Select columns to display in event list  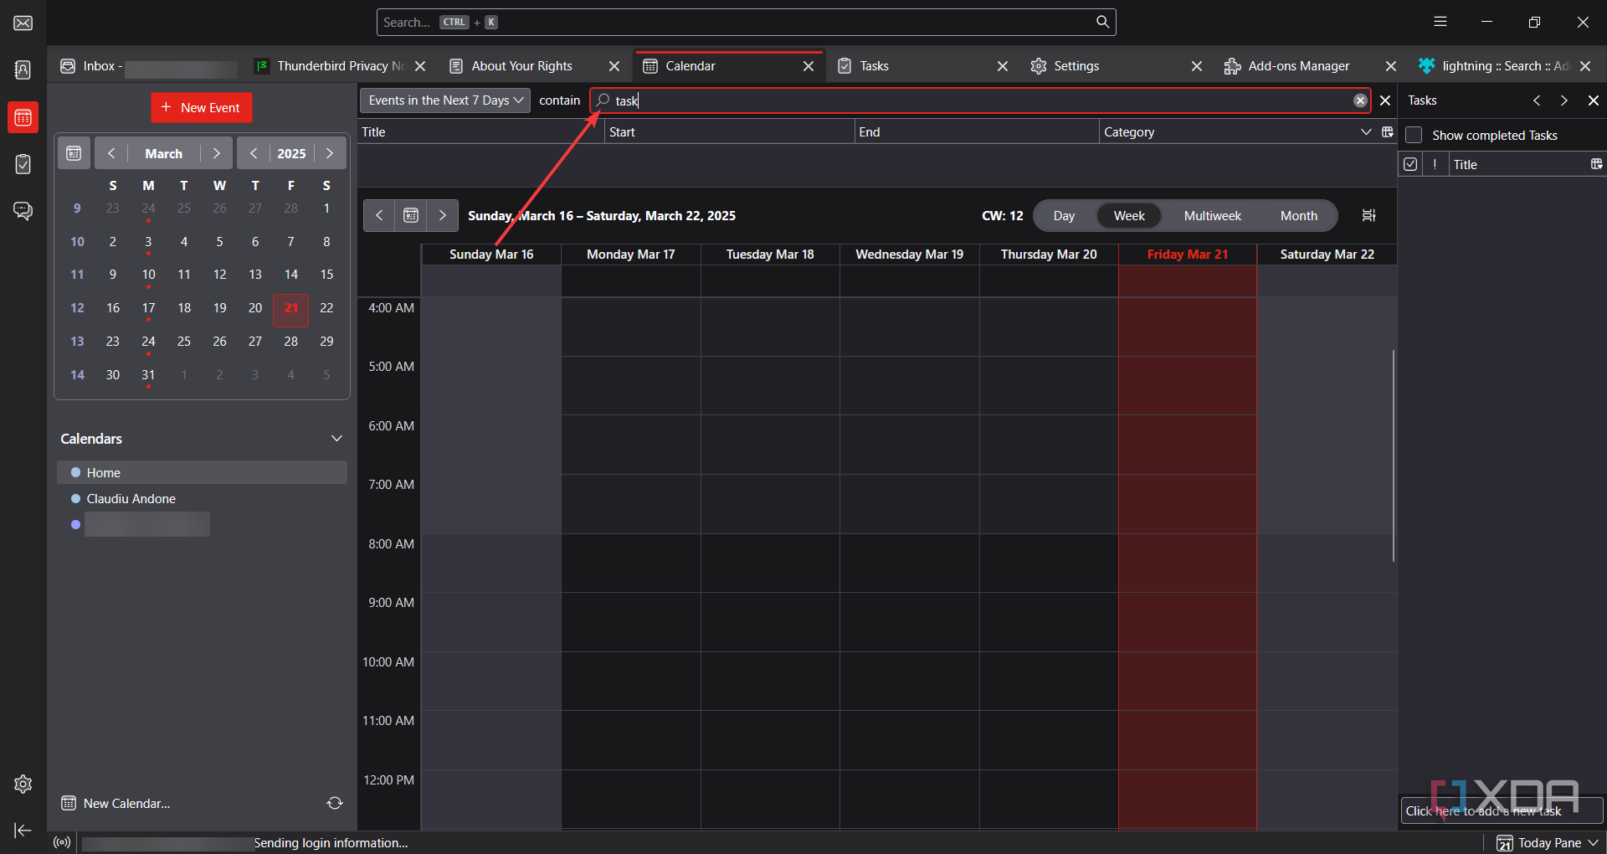tap(1387, 132)
